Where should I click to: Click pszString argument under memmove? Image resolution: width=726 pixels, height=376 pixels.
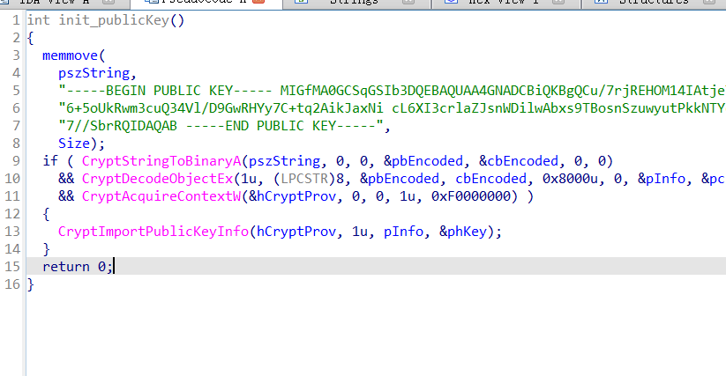coord(94,73)
